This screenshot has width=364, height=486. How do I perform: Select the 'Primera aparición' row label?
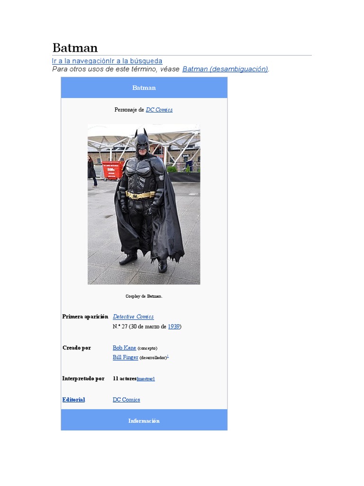85,317
